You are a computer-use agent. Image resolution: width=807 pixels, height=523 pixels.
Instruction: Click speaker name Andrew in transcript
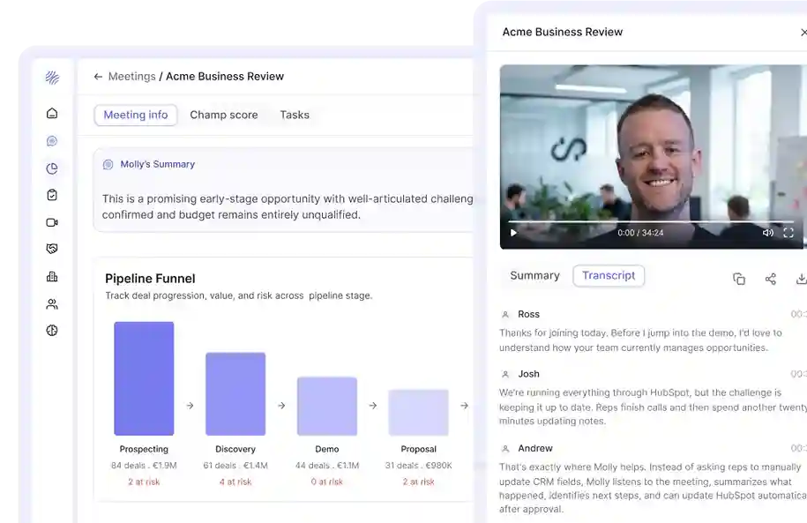point(535,448)
